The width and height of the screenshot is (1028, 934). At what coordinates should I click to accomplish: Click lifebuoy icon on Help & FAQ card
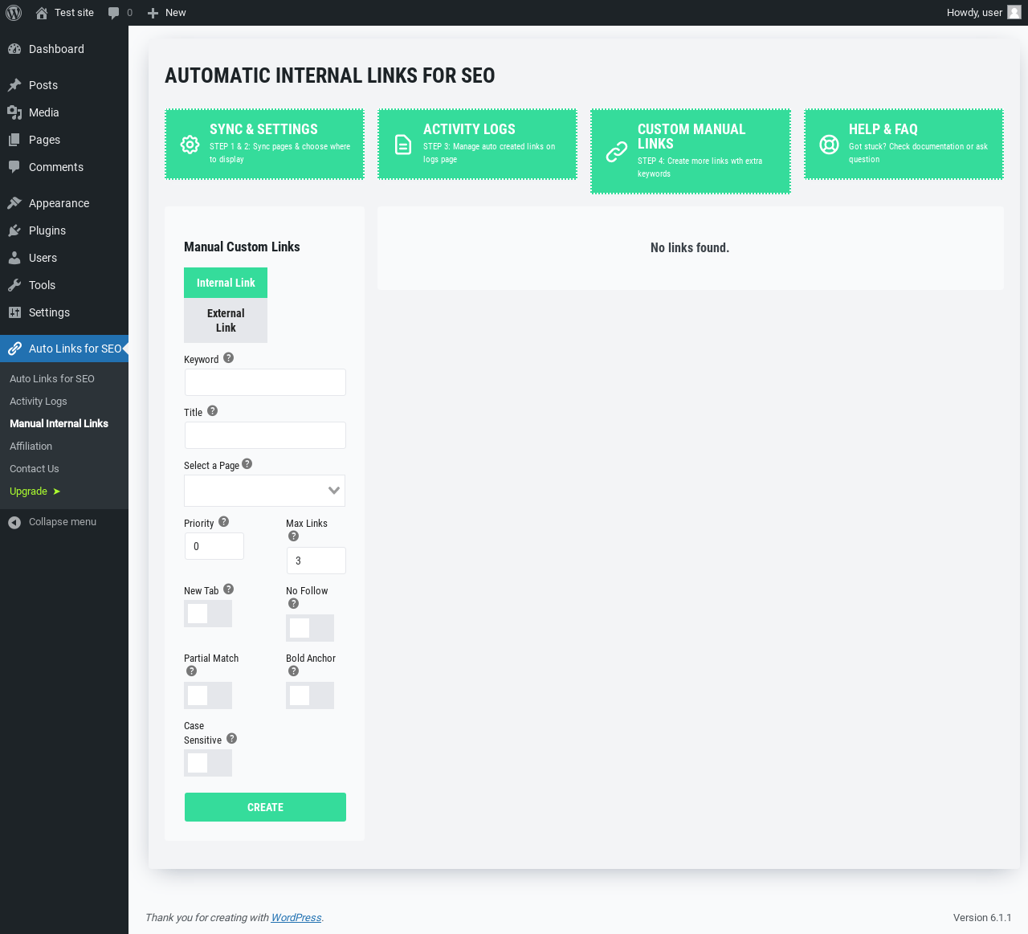(829, 145)
